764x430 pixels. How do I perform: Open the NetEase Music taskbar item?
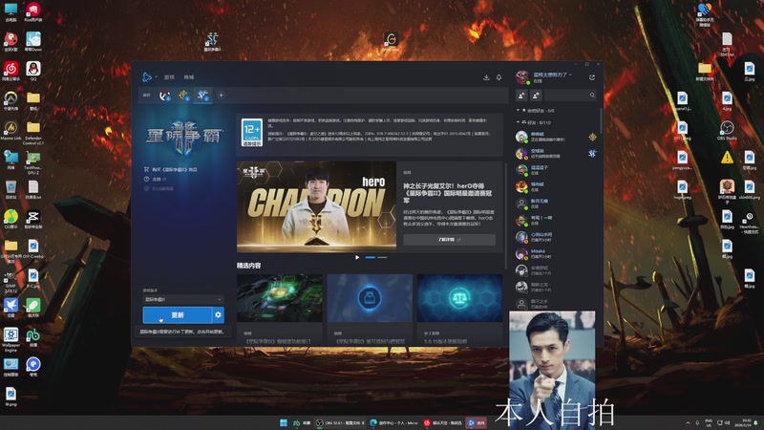tap(443, 422)
